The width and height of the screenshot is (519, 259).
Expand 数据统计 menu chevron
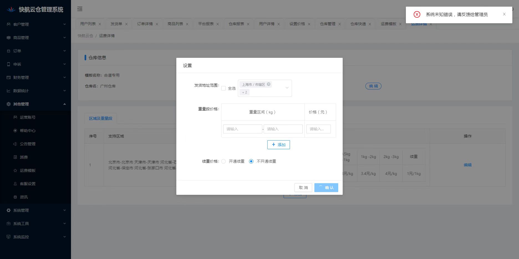(65, 91)
